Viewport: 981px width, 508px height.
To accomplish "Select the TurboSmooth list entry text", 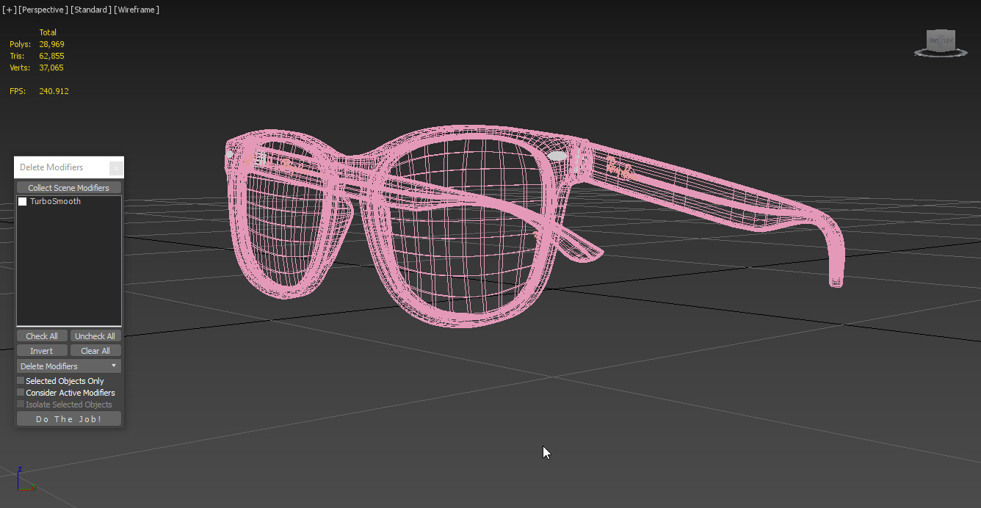I will click(55, 201).
